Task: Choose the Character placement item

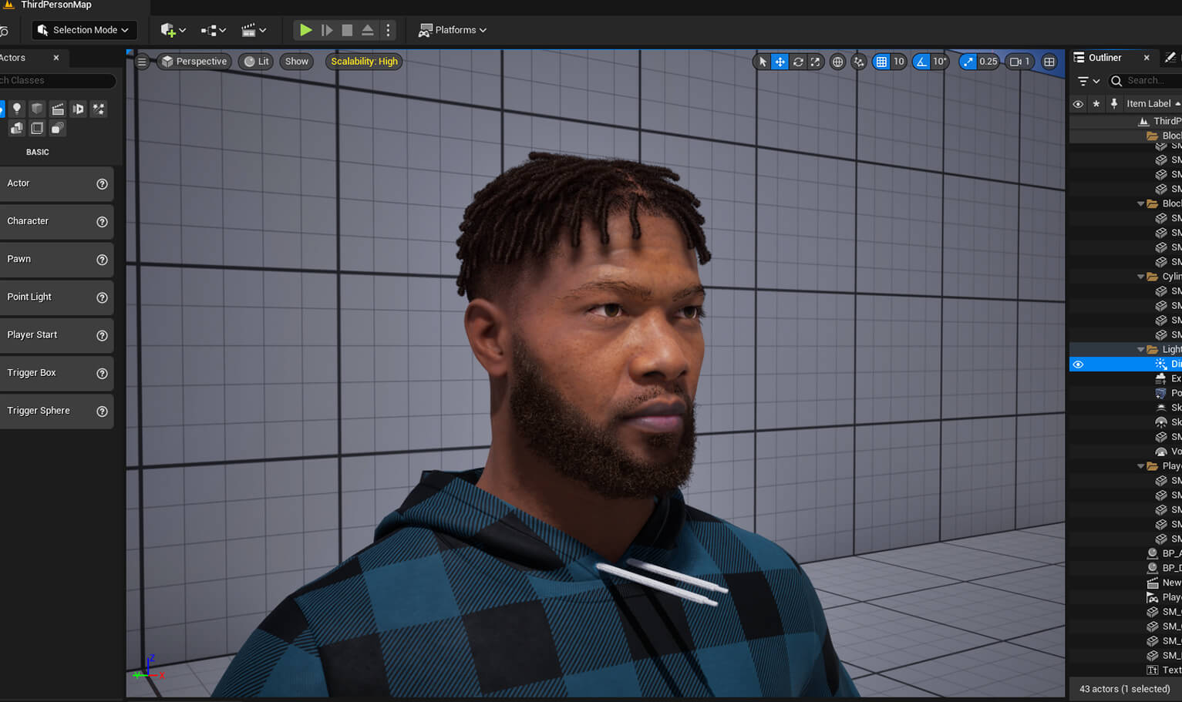Action: click(56, 221)
